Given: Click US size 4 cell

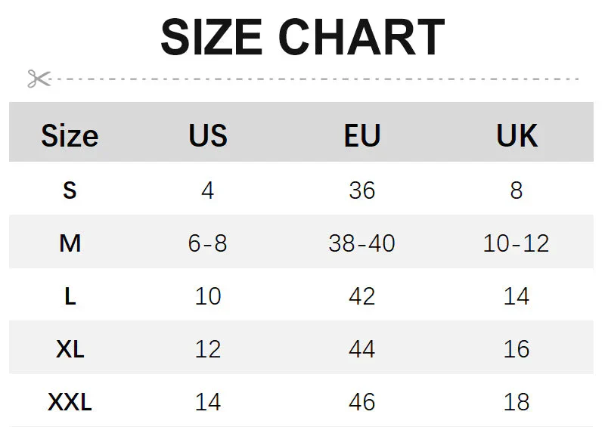Looking at the screenshot, I should 208,190.
